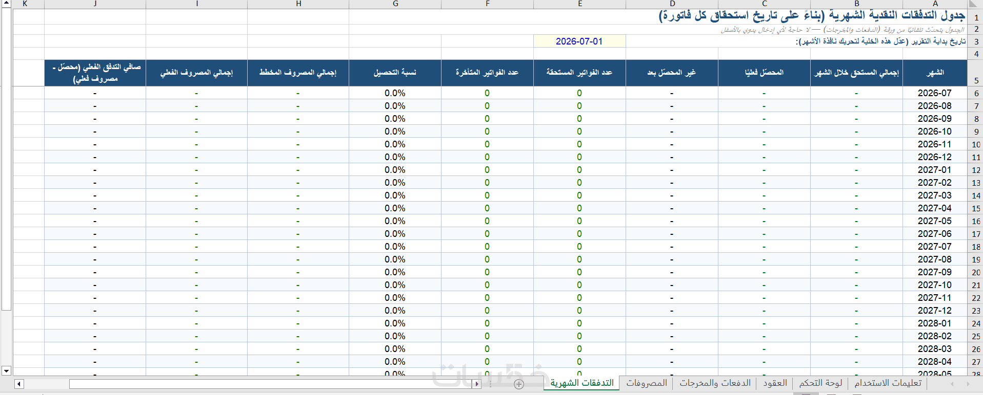The height and width of the screenshot is (395, 983).
Task: Click the due invoices count 0 in the 2026-09 row
Action: [x=579, y=119]
